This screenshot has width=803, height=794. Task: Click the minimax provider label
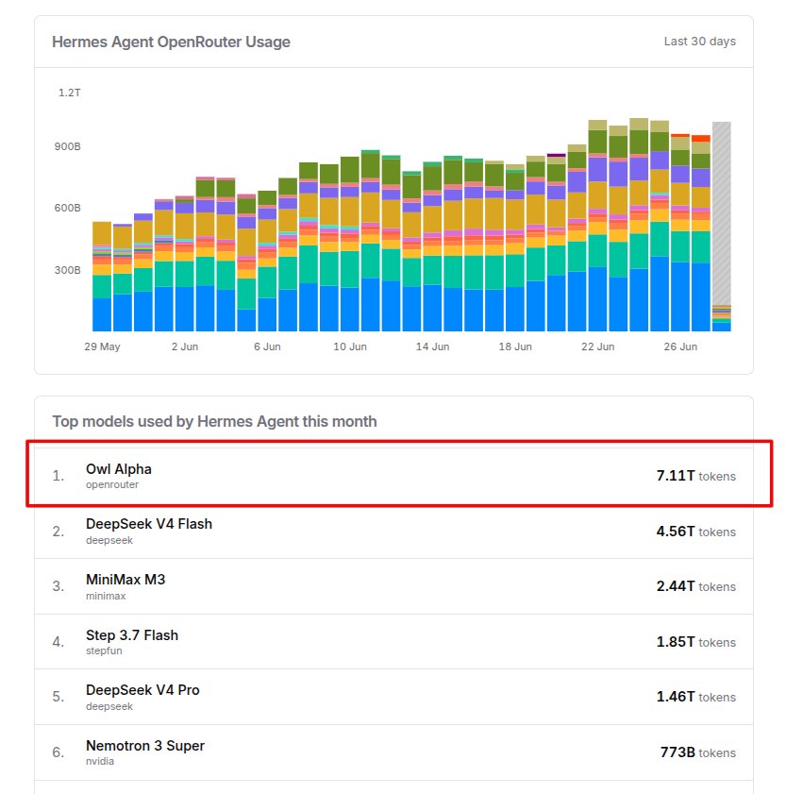(x=106, y=596)
